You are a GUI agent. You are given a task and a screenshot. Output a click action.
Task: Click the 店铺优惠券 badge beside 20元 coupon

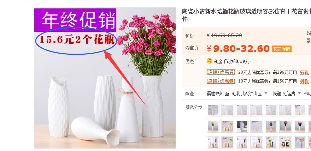coord(221,72)
